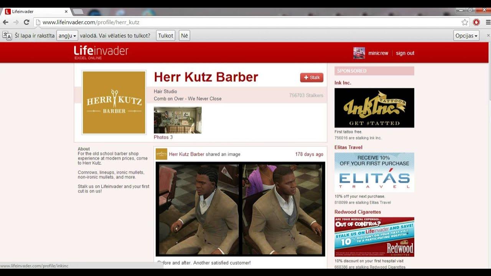This screenshot has width=491, height=276.
Task: Open the Chrome hamburger menu
Action: (x=488, y=22)
